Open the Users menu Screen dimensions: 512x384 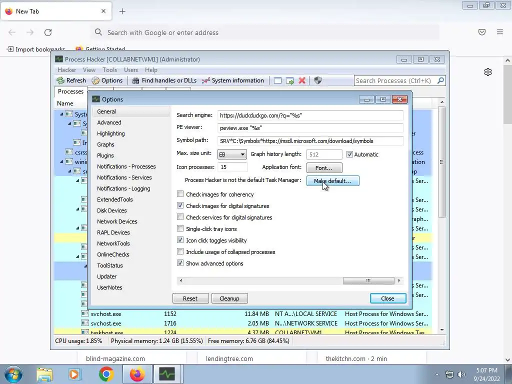[x=131, y=70]
